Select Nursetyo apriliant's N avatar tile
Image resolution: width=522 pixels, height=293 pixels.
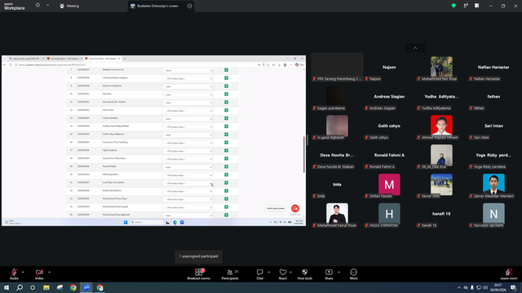click(x=493, y=213)
